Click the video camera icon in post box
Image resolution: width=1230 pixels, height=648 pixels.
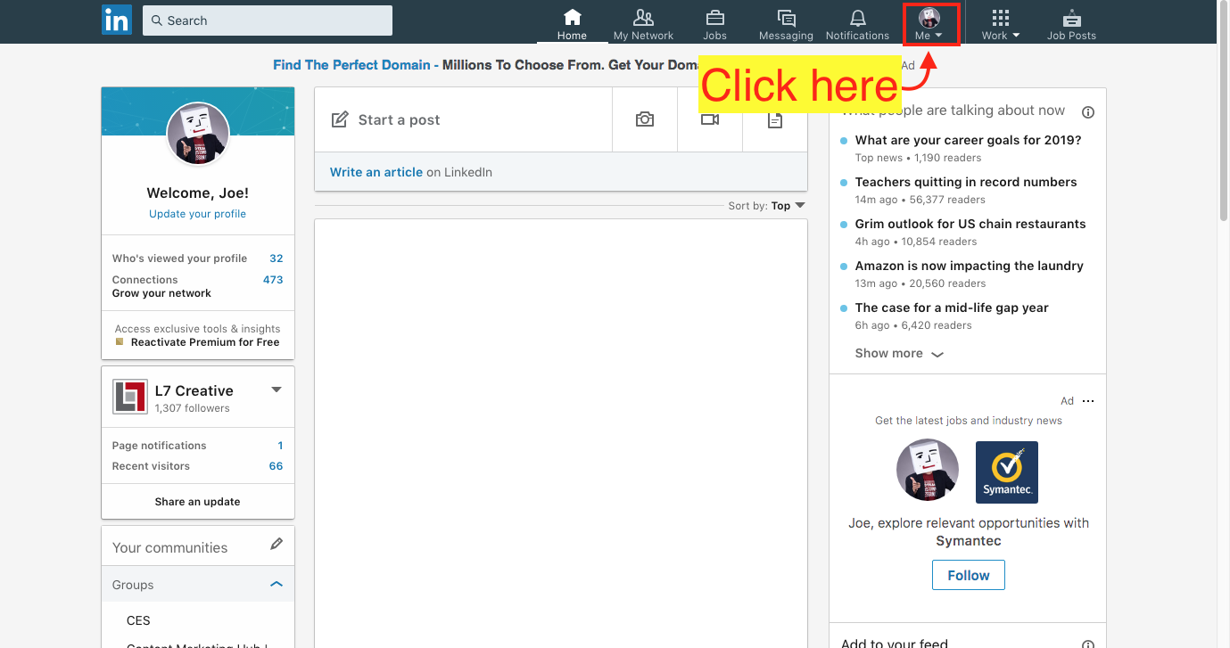coord(710,119)
